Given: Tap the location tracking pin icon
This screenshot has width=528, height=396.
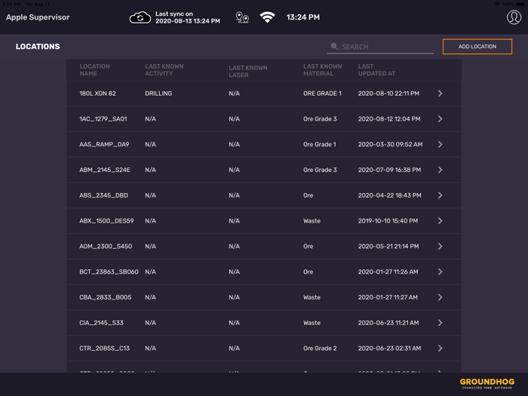Looking at the screenshot, I should pyautogui.click(x=242, y=17).
